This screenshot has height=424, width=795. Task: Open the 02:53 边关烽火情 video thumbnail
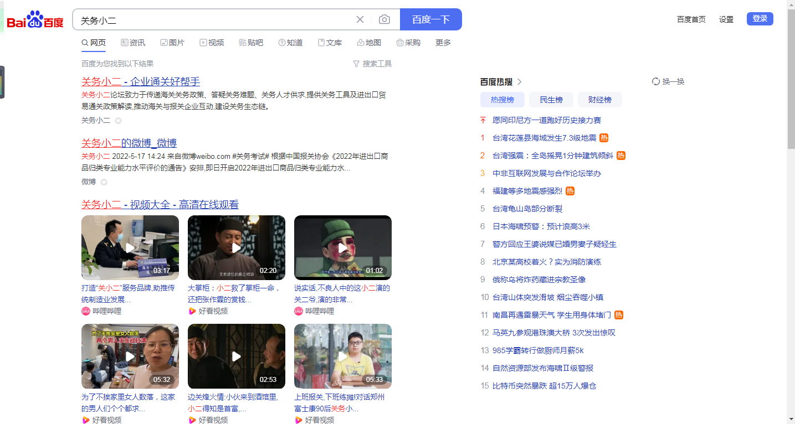pyautogui.click(x=237, y=356)
